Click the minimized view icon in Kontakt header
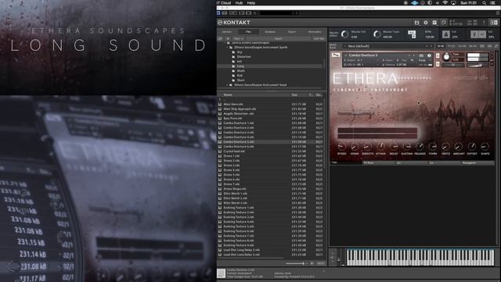 click(444, 23)
